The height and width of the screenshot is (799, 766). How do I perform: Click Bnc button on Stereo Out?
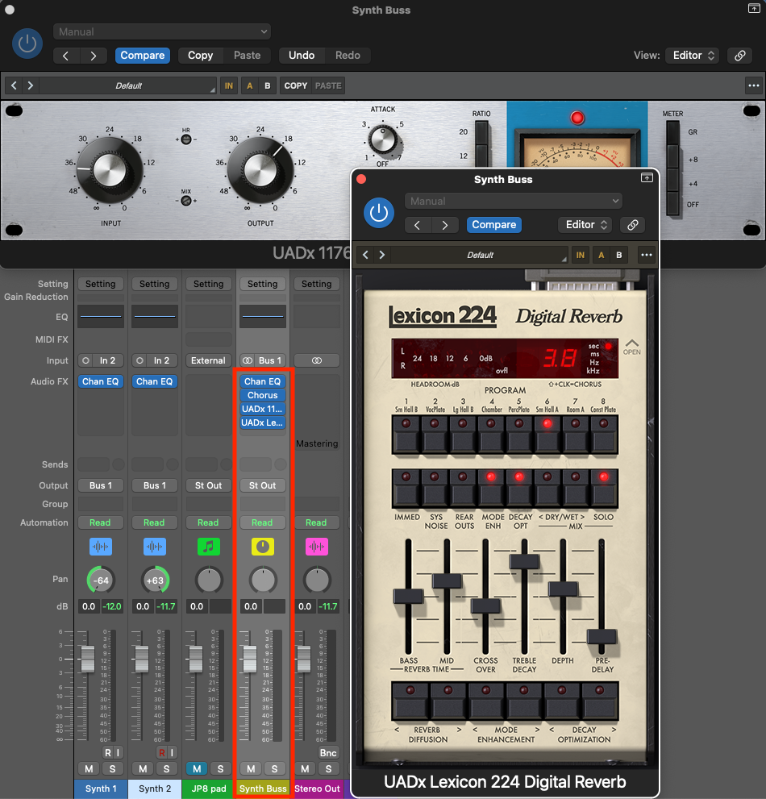click(327, 752)
